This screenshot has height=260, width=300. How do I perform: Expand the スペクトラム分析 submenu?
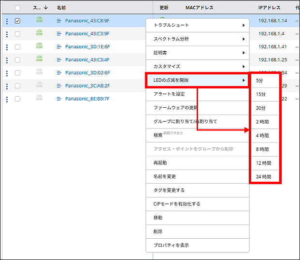point(197,39)
